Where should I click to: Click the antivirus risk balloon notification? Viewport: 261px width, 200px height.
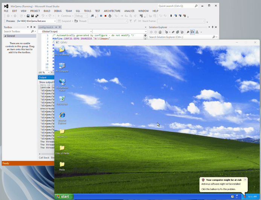[x=224, y=185]
